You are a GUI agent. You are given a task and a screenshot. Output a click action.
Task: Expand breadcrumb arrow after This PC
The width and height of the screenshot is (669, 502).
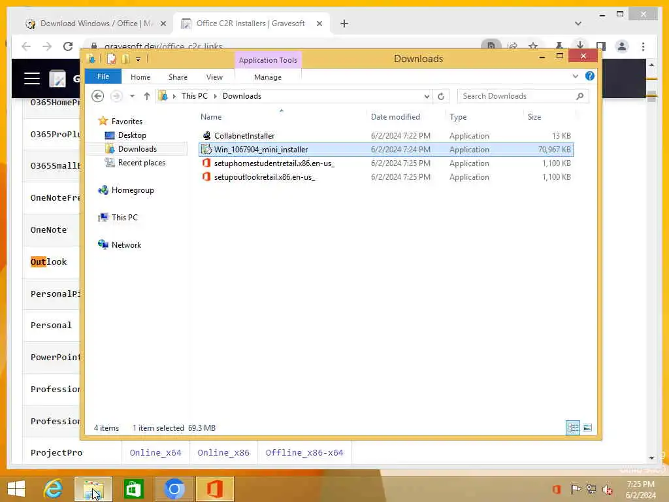tap(215, 97)
